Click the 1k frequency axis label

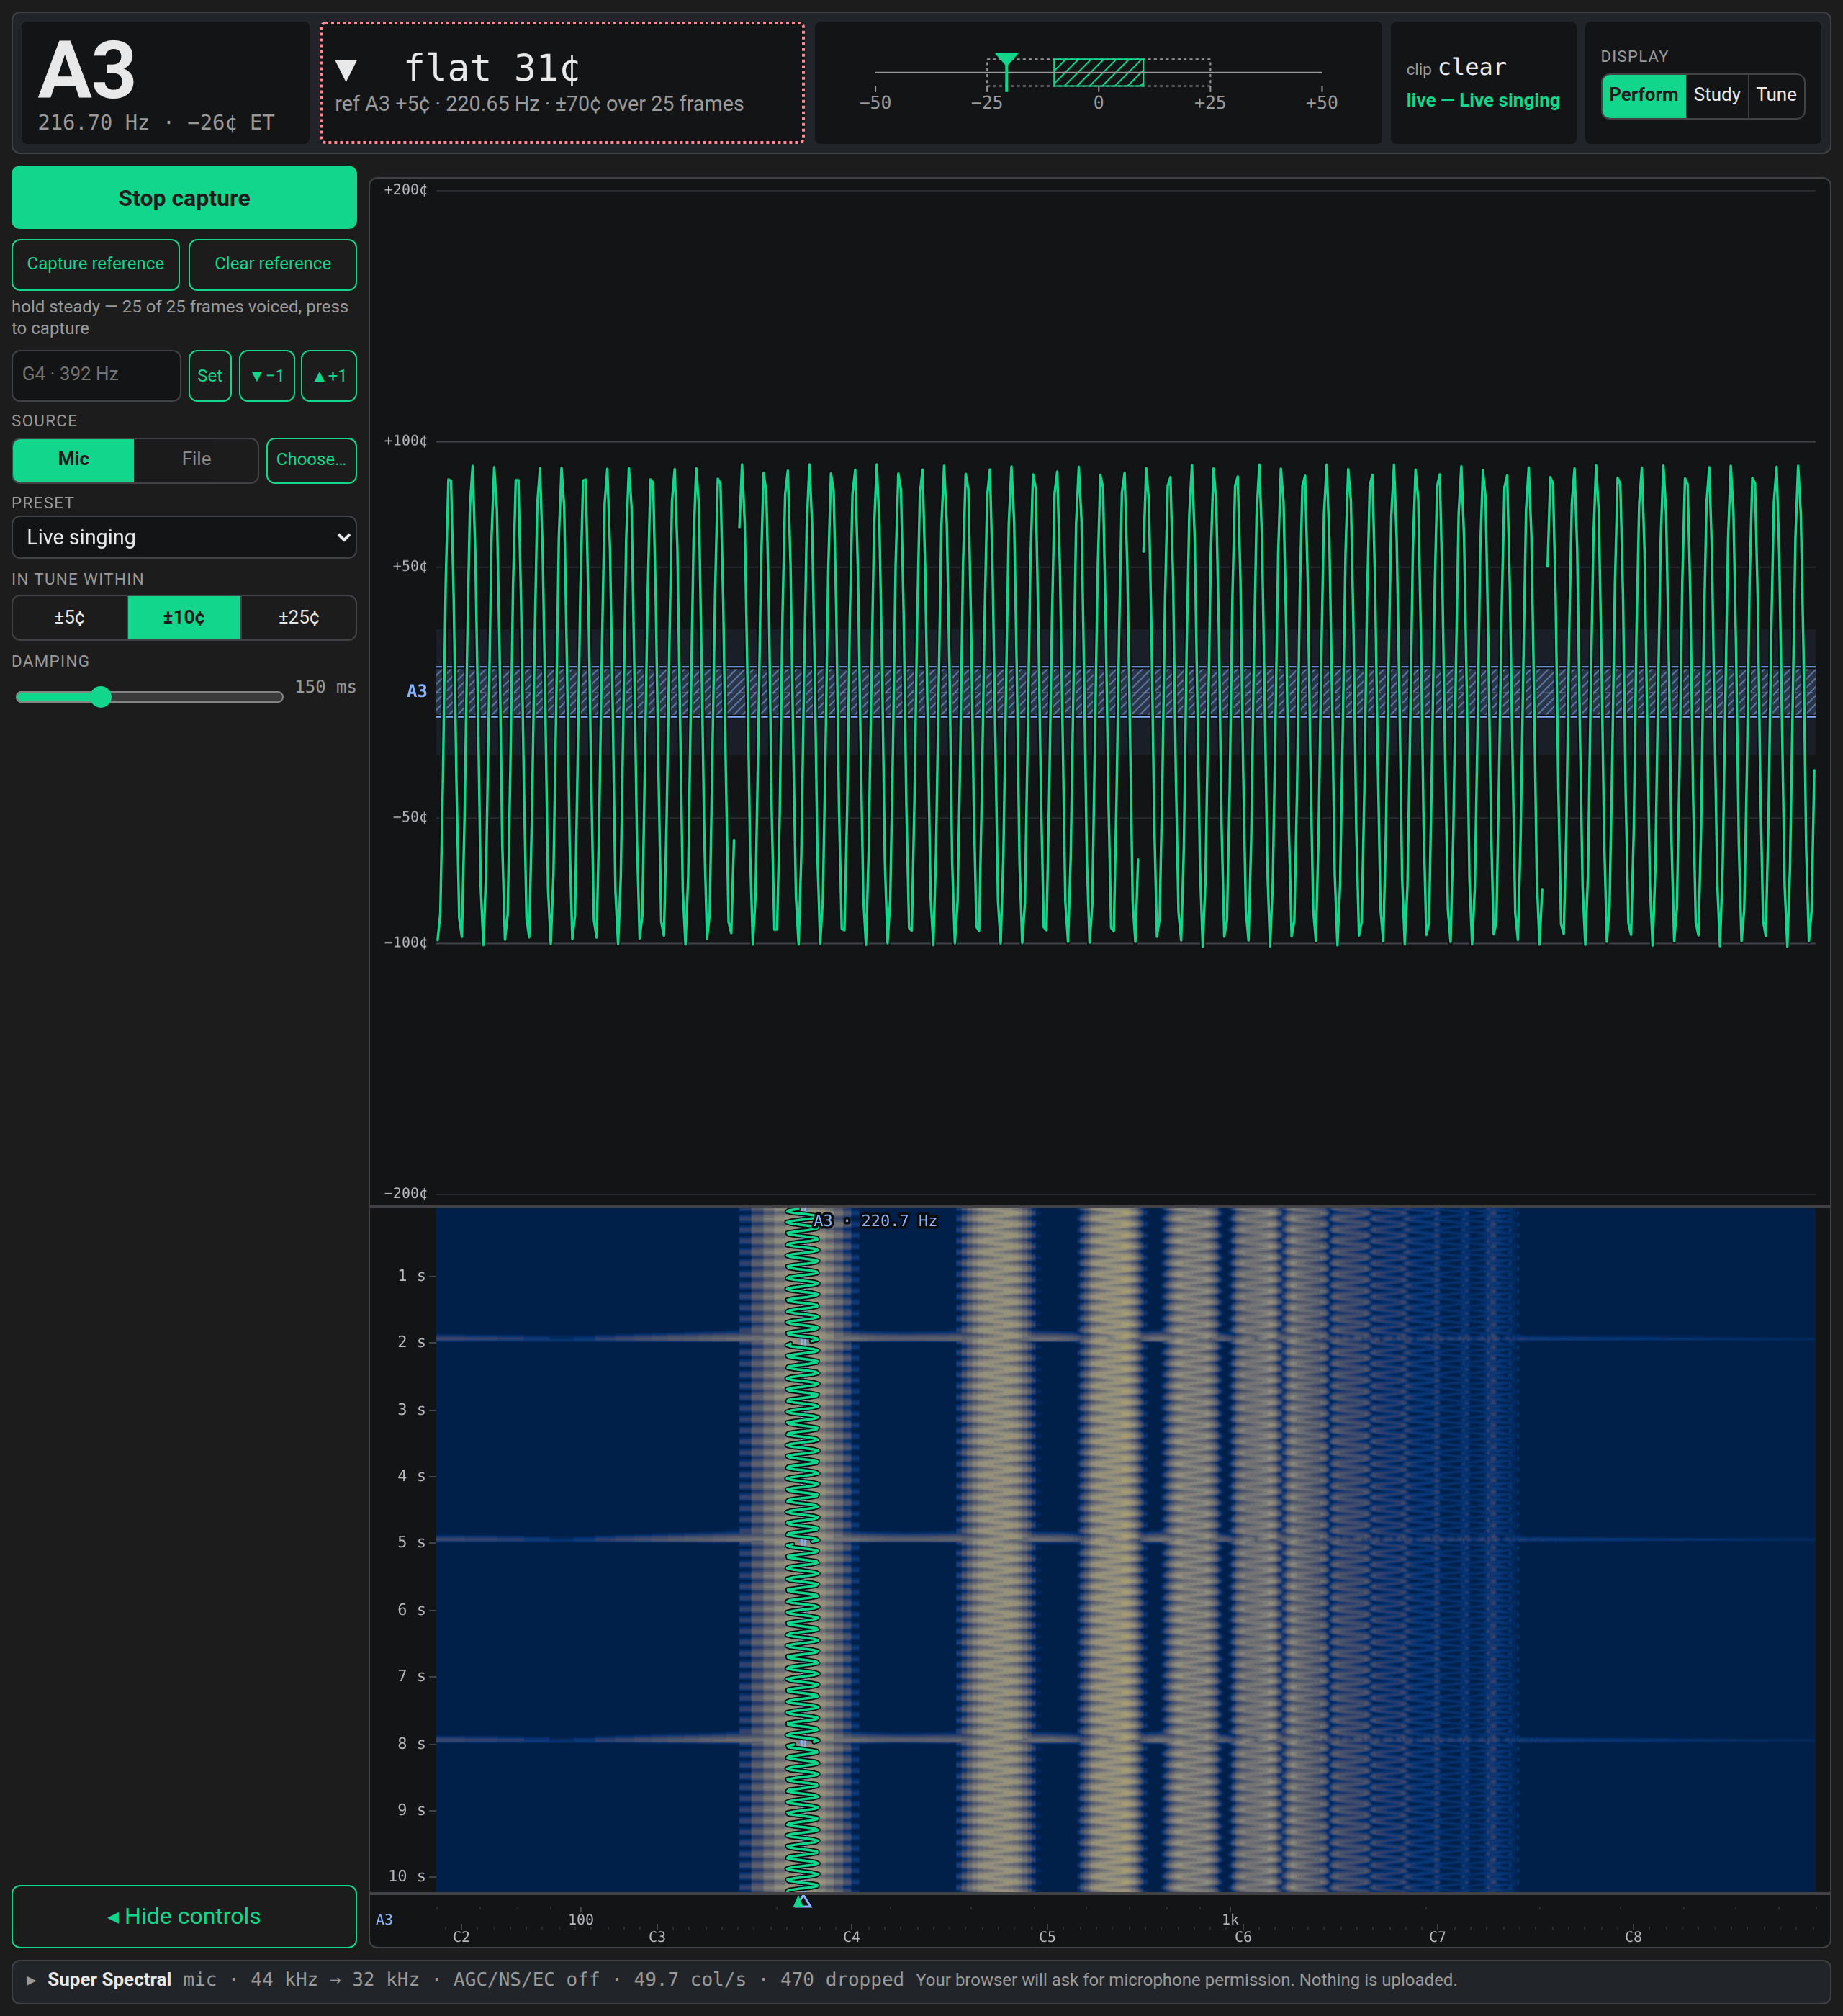point(1230,1919)
